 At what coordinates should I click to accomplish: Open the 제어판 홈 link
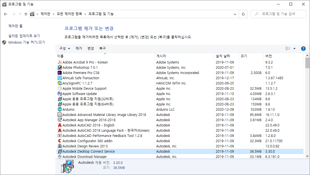[x=15, y=26]
